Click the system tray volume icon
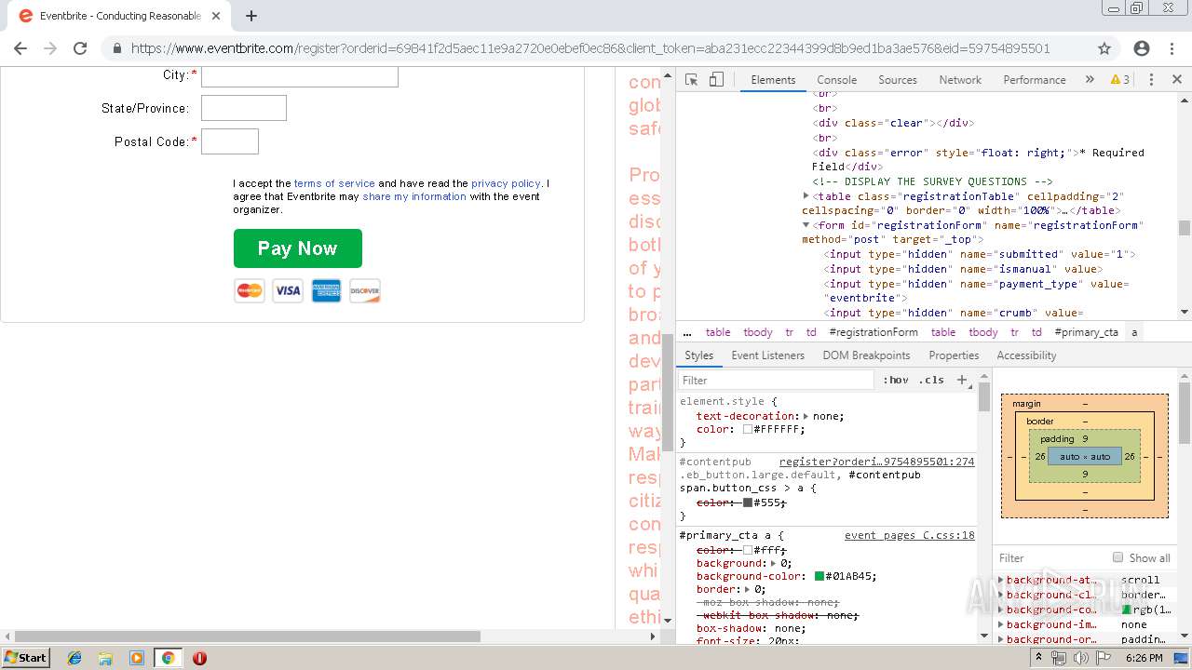1192x670 pixels. click(x=1081, y=658)
